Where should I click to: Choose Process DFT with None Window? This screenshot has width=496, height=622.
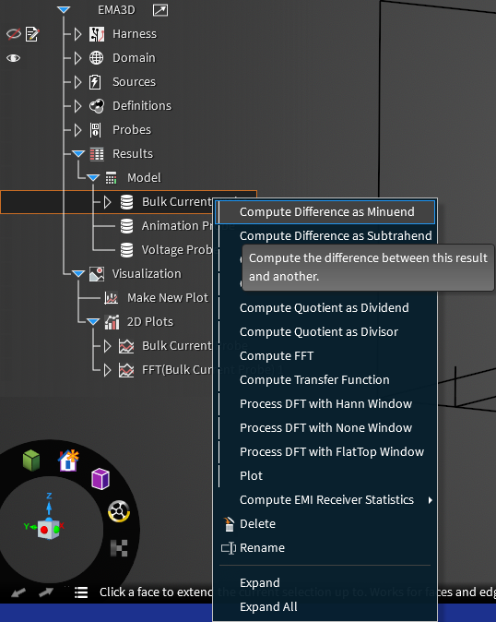point(325,428)
